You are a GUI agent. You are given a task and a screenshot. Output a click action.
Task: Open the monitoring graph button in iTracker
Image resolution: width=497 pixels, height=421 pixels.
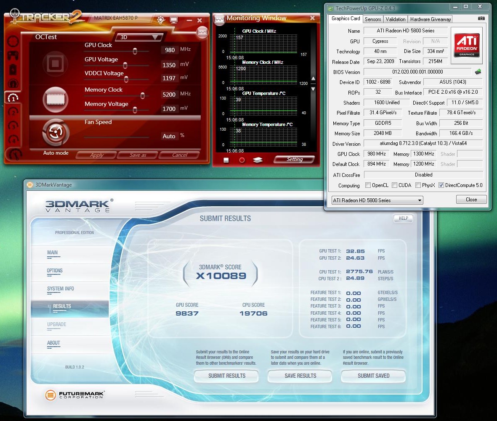(202, 32)
